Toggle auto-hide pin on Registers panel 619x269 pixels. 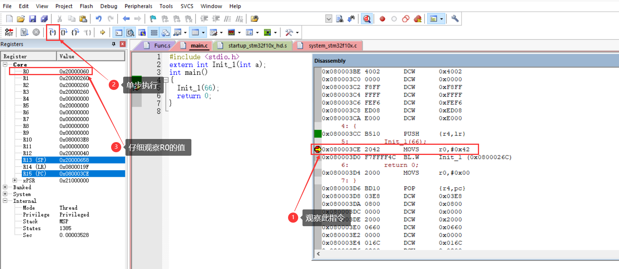pos(114,44)
